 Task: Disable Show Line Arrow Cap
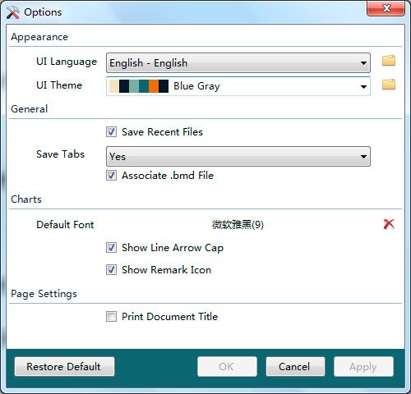click(111, 247)
